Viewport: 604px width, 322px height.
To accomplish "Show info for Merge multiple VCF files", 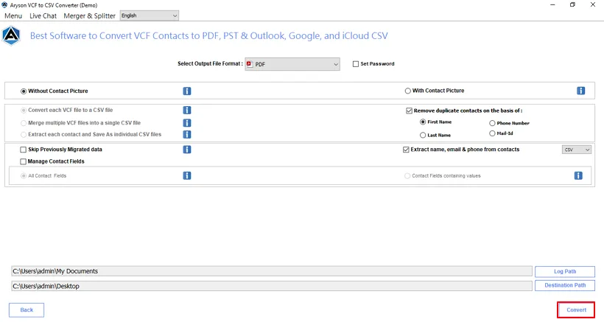I will 187,123.
